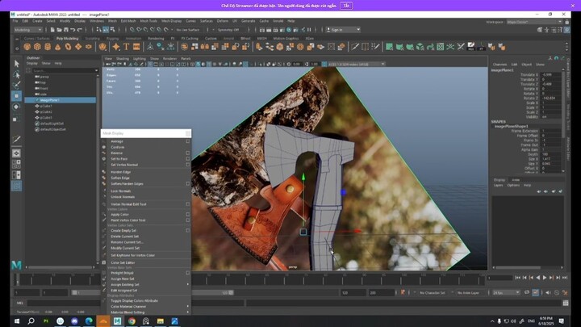Open the frame rate dropdown (24 fps)
The image size is (581, 327).
506,292
